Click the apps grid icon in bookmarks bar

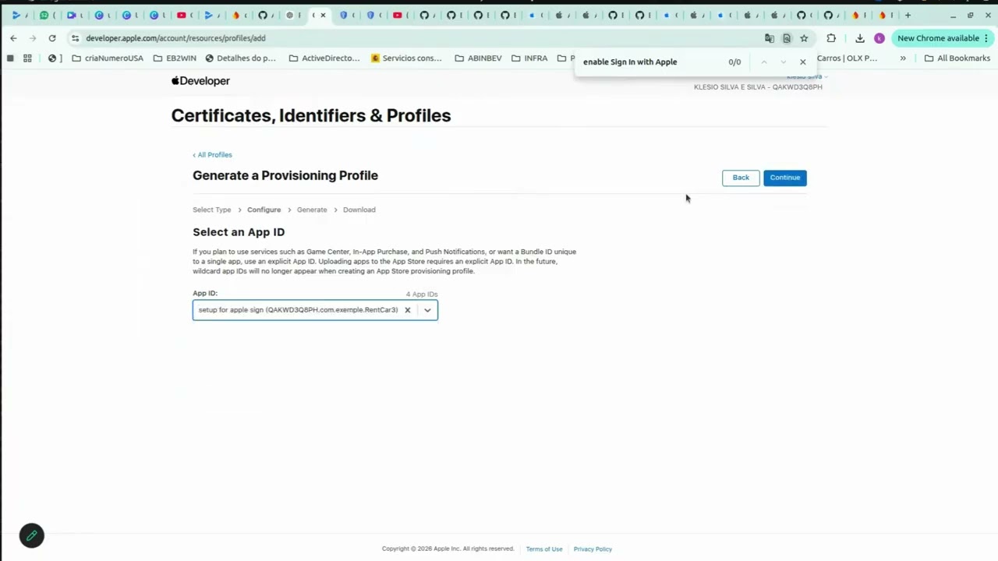27,58
